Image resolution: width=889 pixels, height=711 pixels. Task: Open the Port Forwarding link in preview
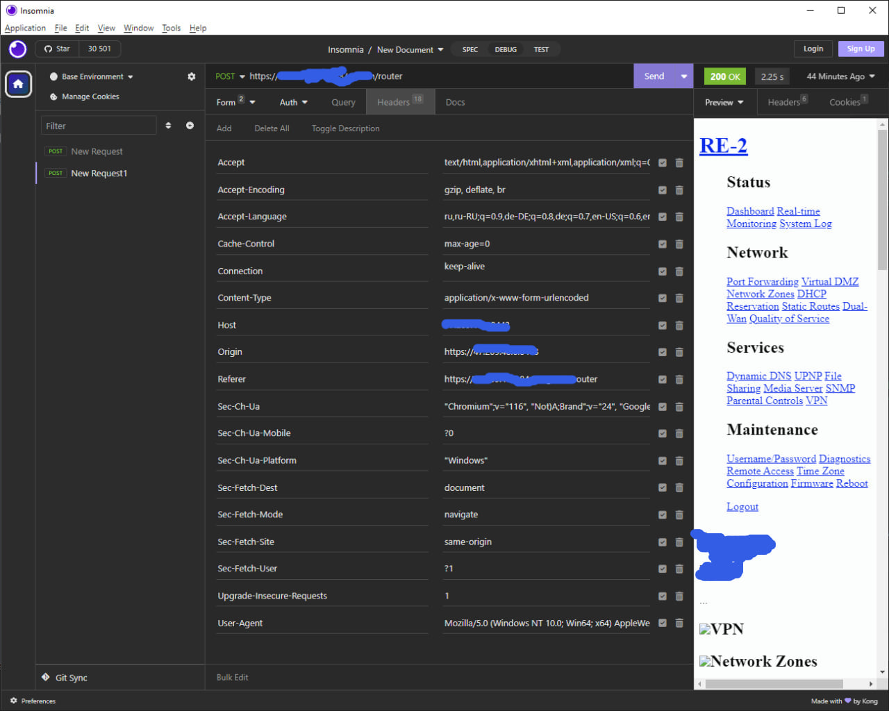pos(763,281)
